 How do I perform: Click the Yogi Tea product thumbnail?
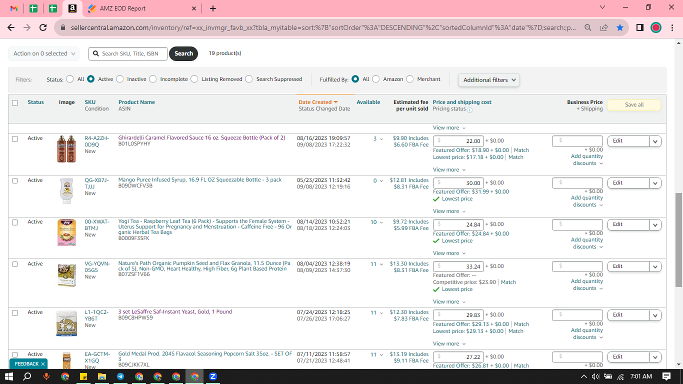coord(66,232)
